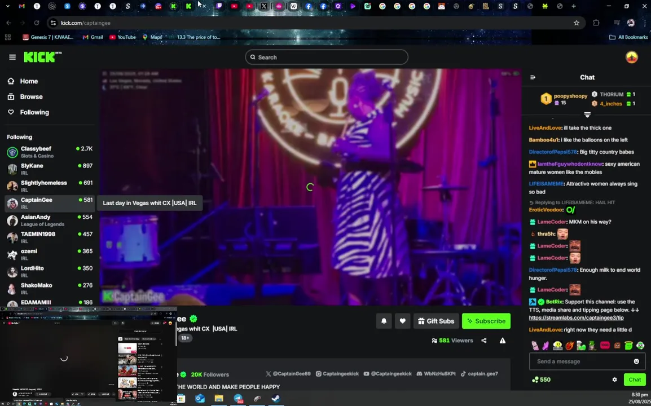The height and width of the screenshot is (406, 651).
Task: Open the browser tab search dropdown
Action: tap(7, 6)
